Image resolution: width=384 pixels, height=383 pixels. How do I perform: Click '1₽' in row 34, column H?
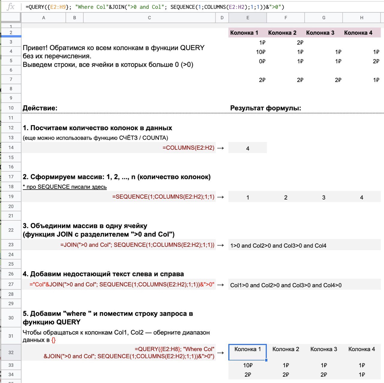tap(361, 375)
